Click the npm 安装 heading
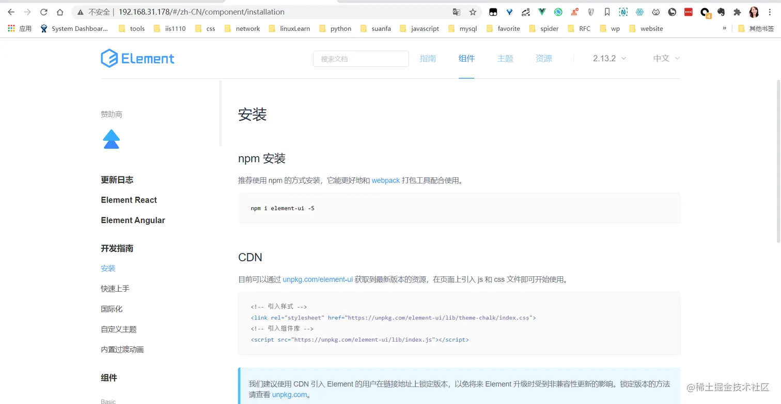The width and height of the screenshot is (781, 404). pyautogui.click(x=262, y=158)
